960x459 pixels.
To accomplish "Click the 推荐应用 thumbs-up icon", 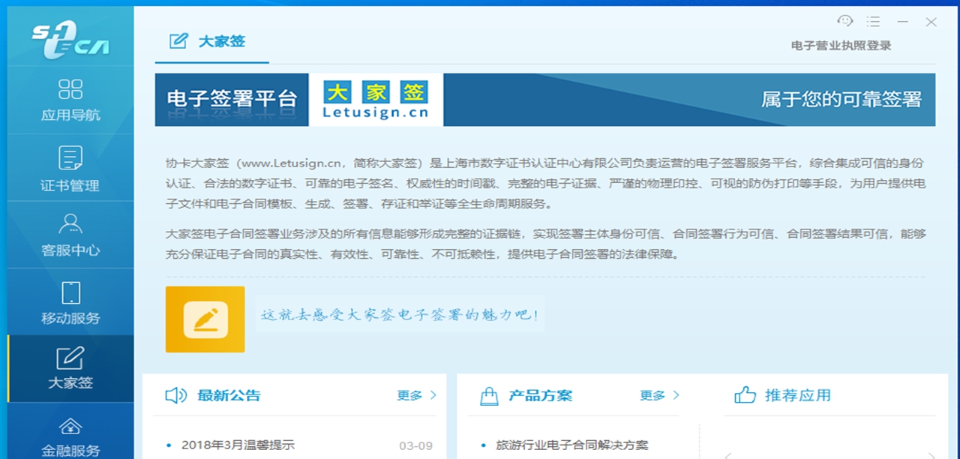I will pyautogui.click(x=745, y=395).
